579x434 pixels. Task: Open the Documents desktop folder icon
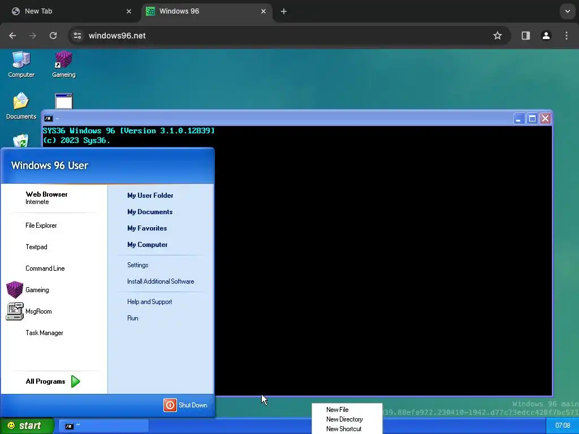pyautogui.click(x=21, y=106)
